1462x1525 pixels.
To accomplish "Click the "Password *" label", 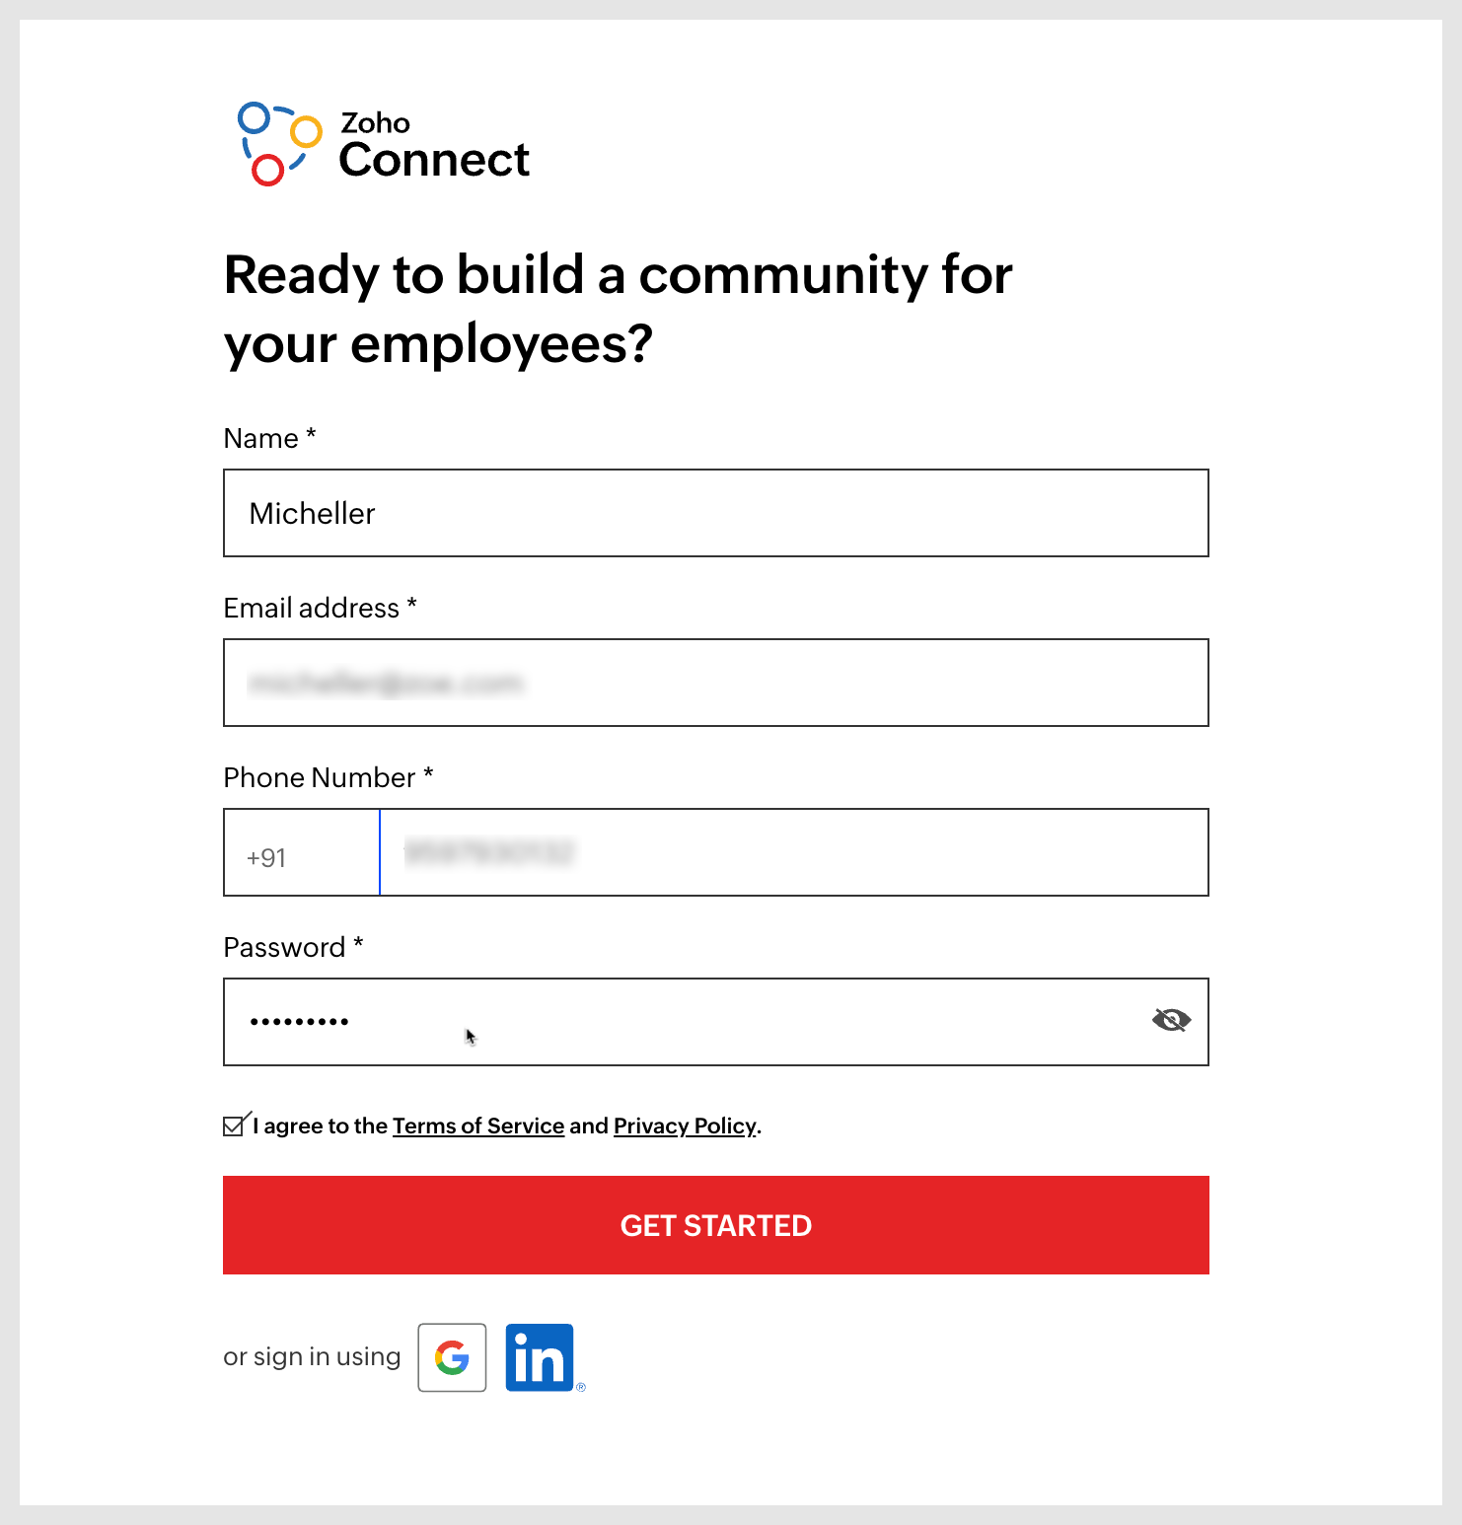I will [x=293, y=947].
